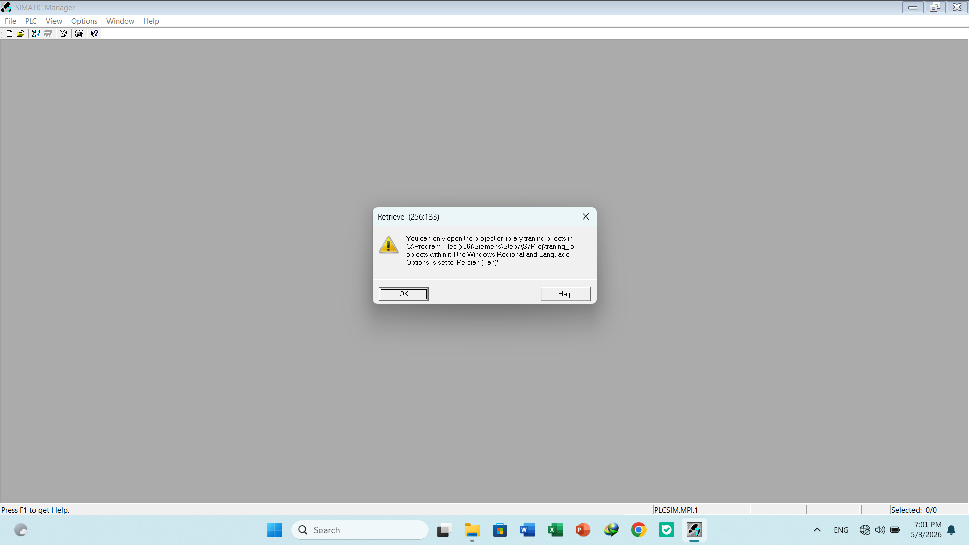Click the context-sensitive Help pointer icon

94,34
